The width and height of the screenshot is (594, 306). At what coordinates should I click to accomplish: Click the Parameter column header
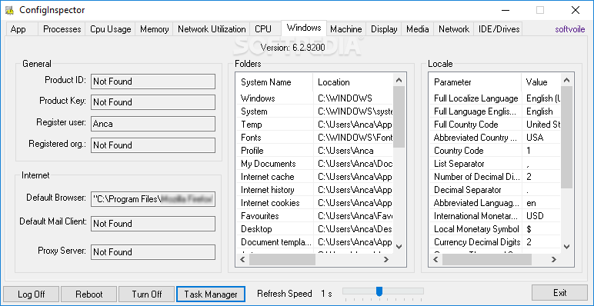(476, 82)
